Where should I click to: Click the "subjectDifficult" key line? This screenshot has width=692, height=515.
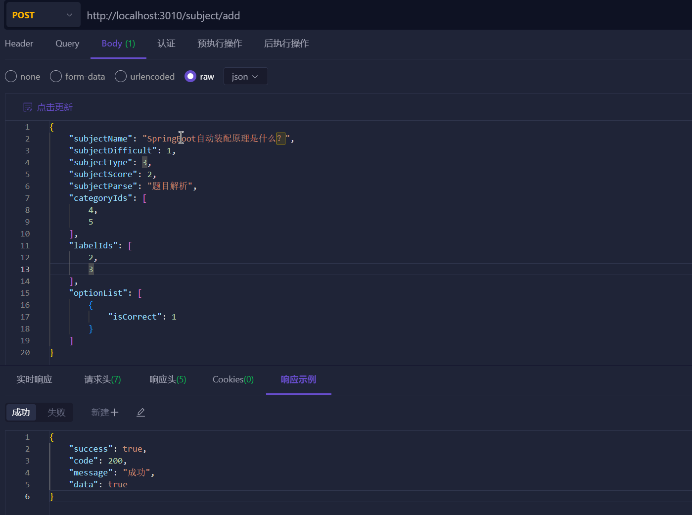tap(122, 150)
